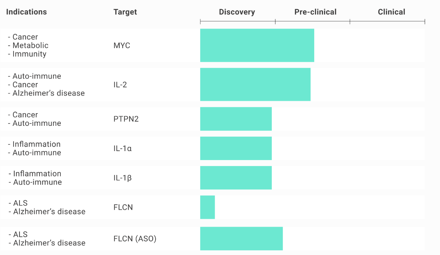
Task: Click the Metabolic indication under MYC
Action: (30, 45)
